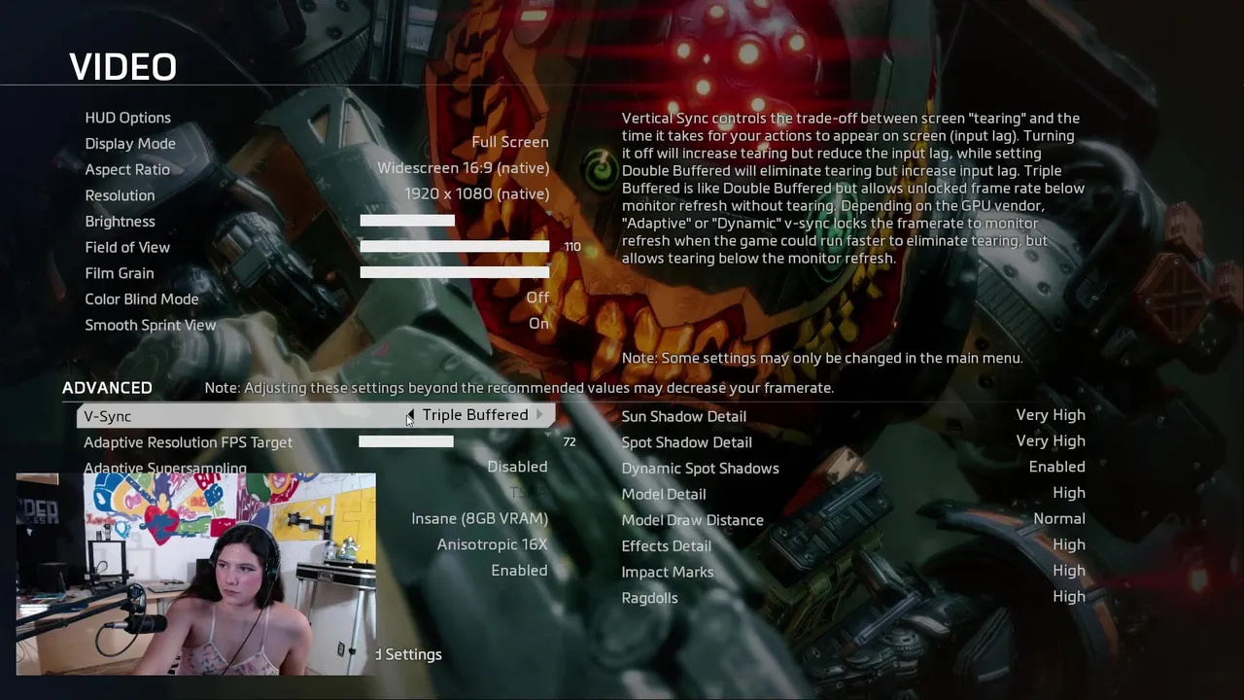This screenshot has height=700, width=1244.
Task: Change Impact Marks High value
Action: click(1069, 571)
